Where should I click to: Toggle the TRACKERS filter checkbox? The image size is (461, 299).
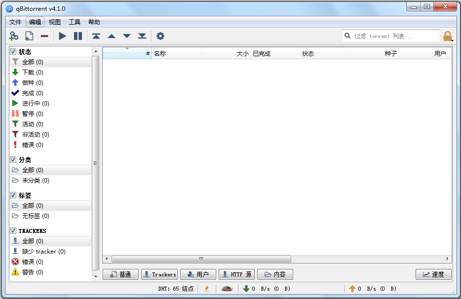(13, 230)
